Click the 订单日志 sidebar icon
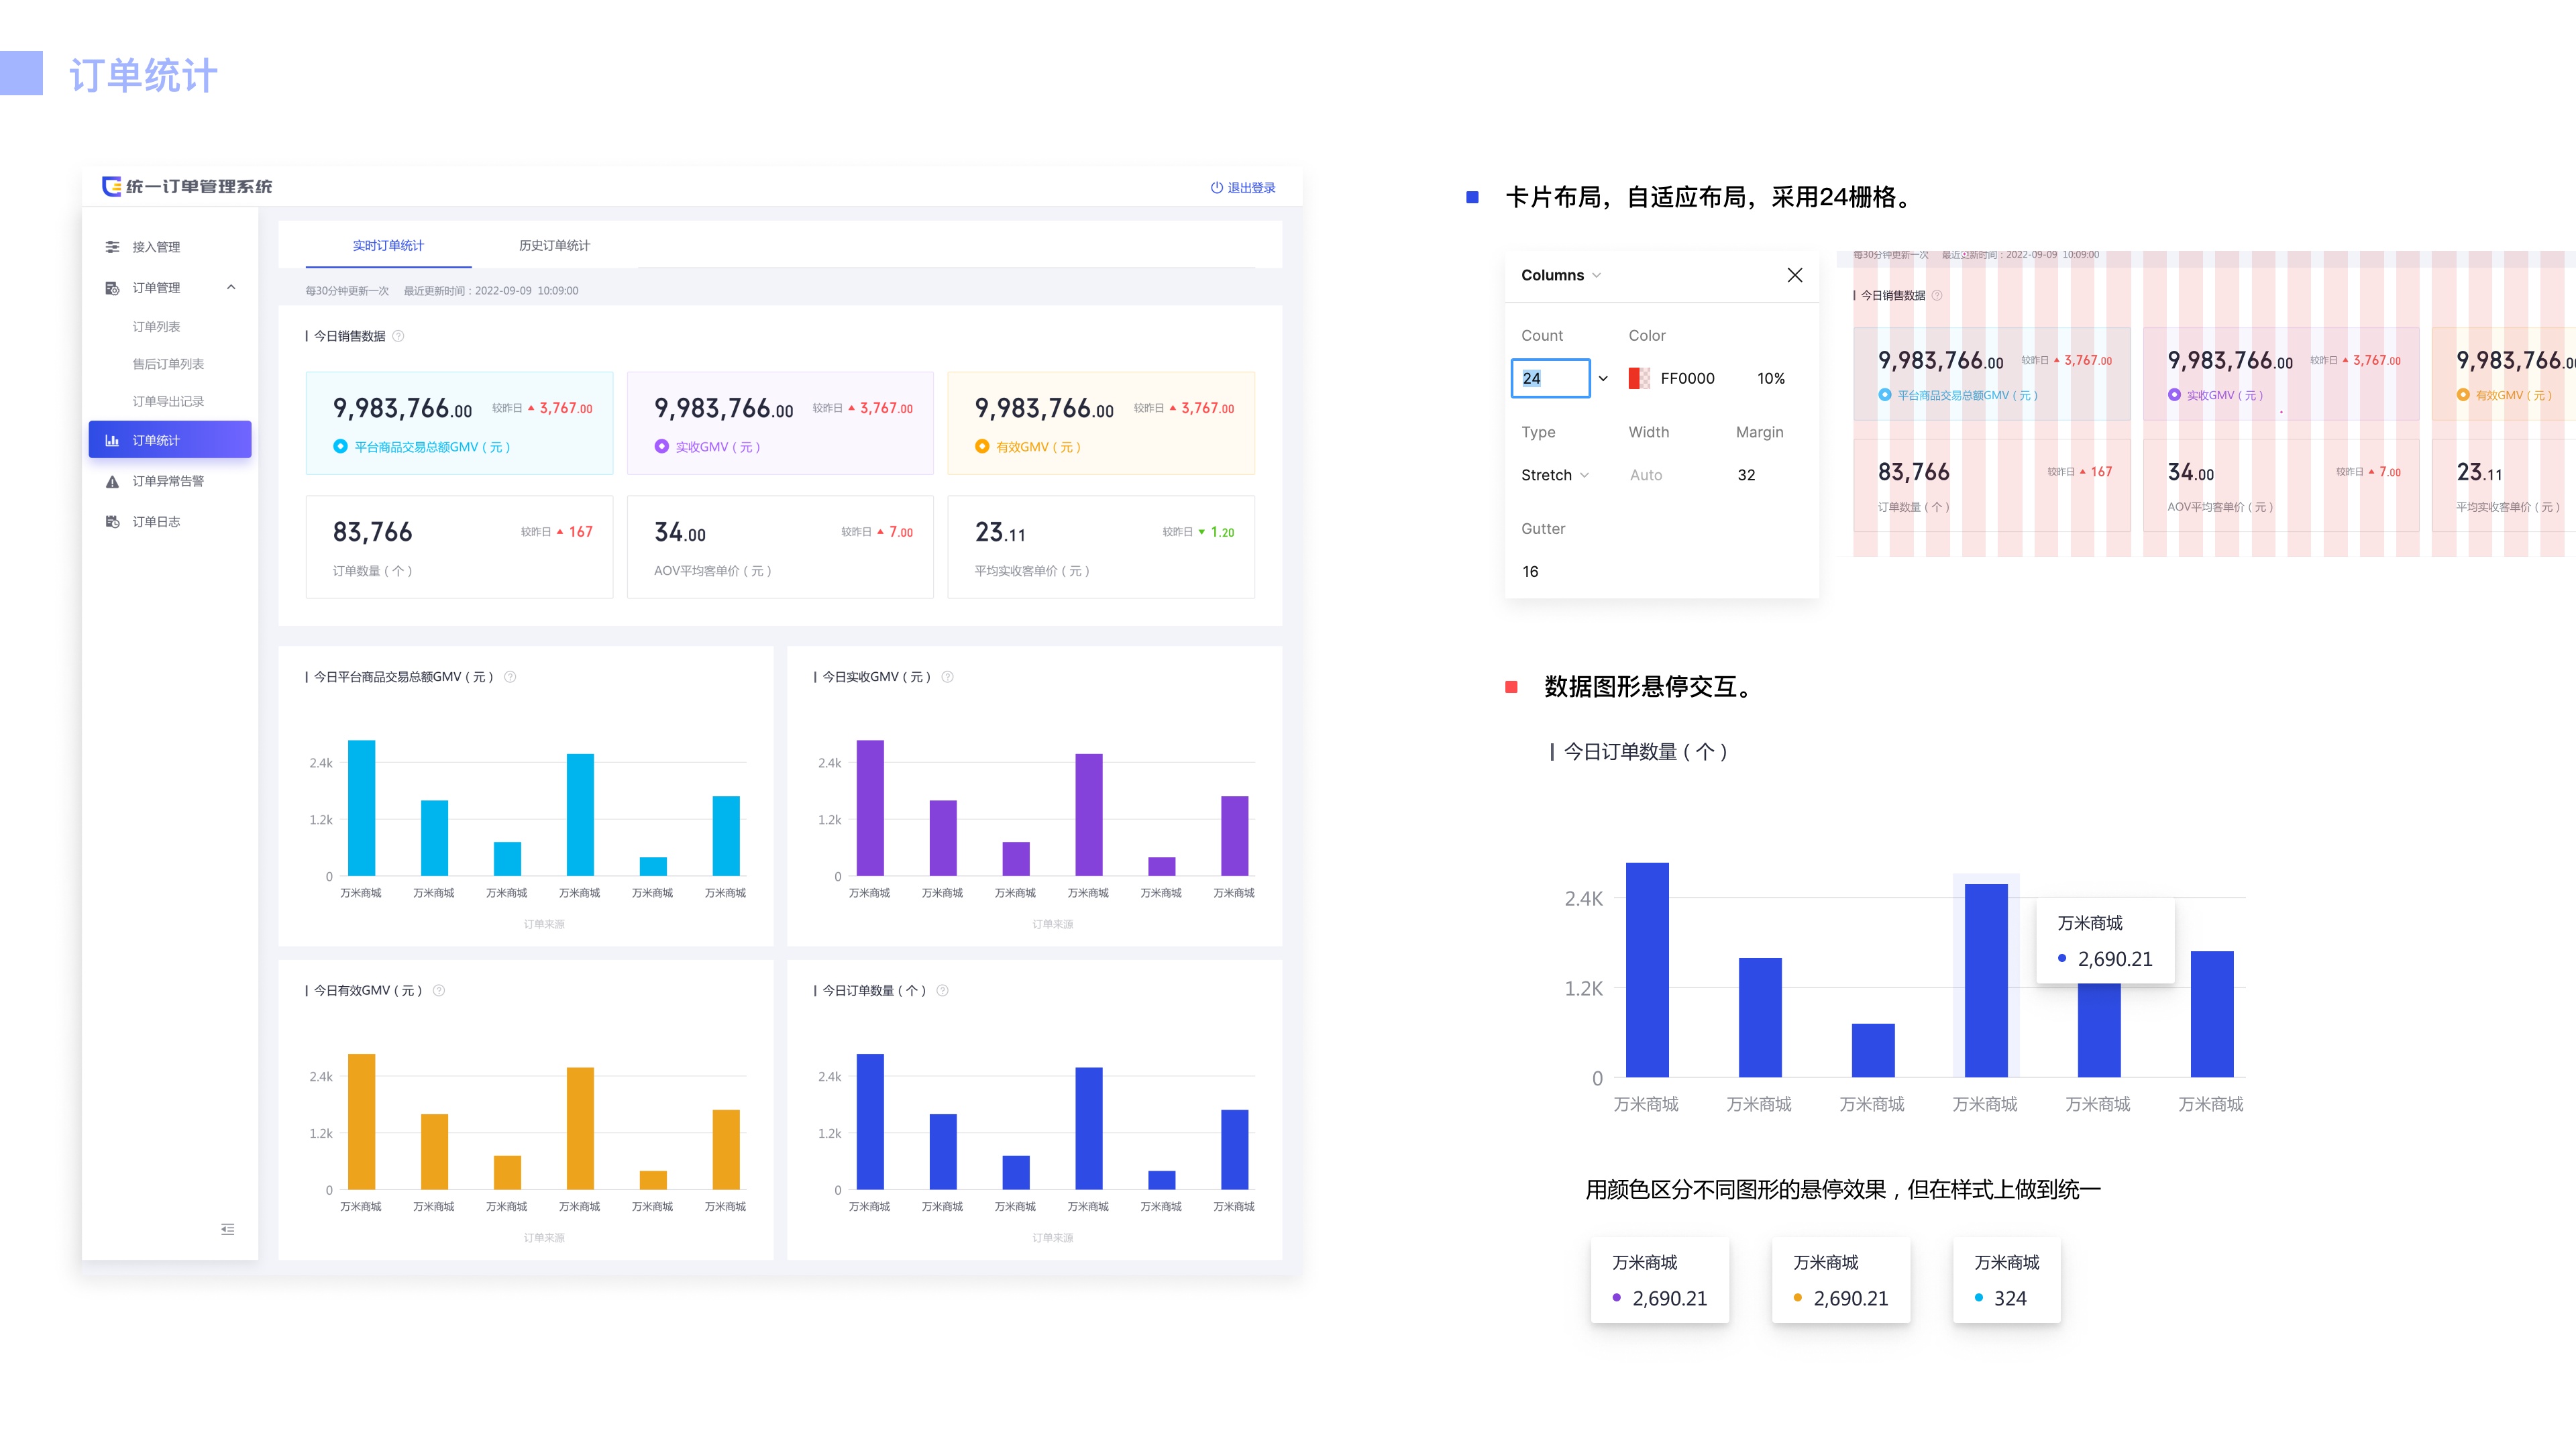Viewport: 2576px width, 1449px height. point(112,522)
